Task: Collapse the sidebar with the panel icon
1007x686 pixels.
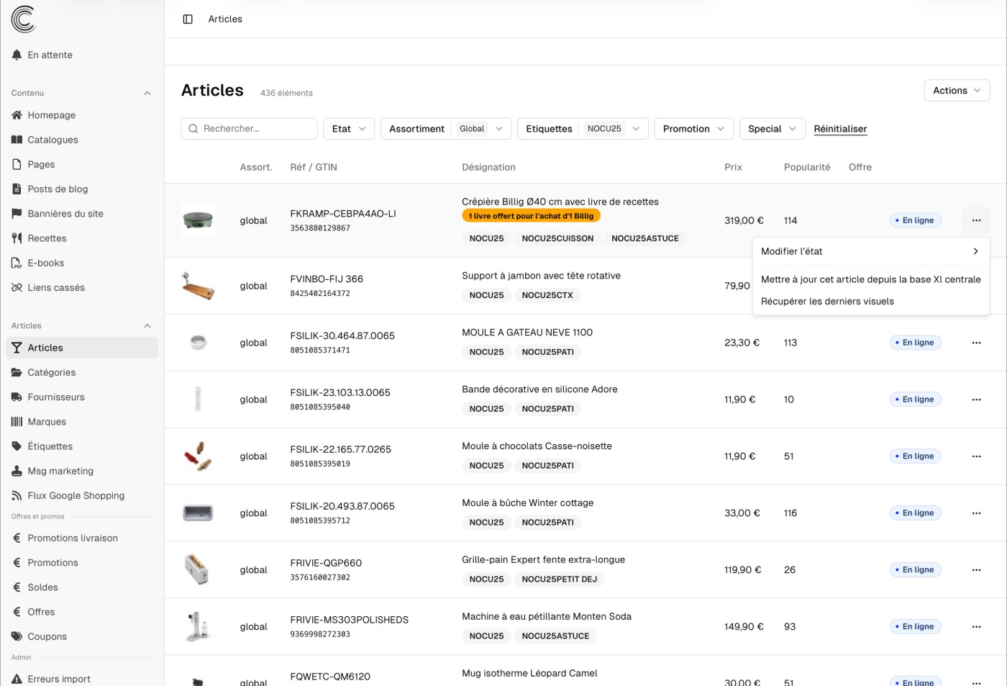Action: (188, 19)
